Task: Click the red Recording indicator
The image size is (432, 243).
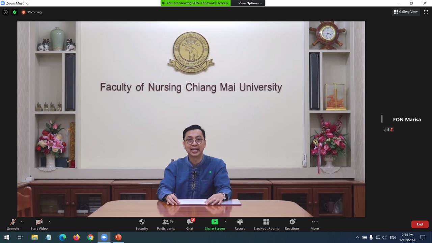Action: (x=32, y=12)
